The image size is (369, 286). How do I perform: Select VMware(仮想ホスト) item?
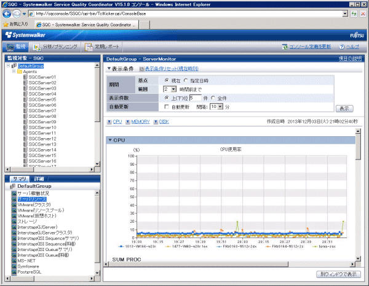37,216
